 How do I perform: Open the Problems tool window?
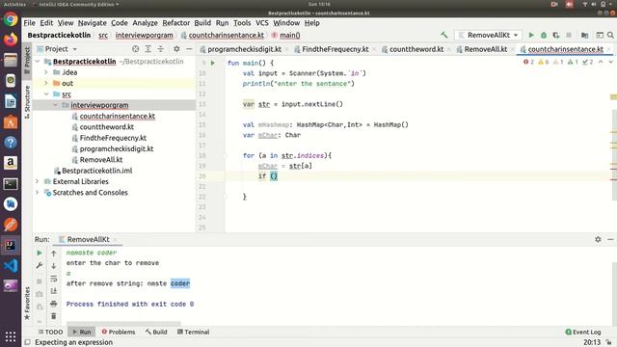(119, 332)
